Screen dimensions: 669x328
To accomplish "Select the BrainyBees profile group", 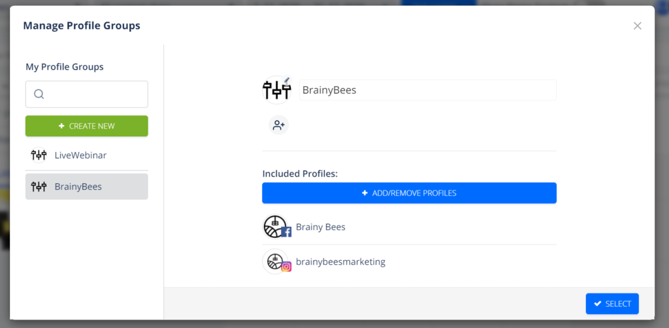I will click(x=87, y=186).
